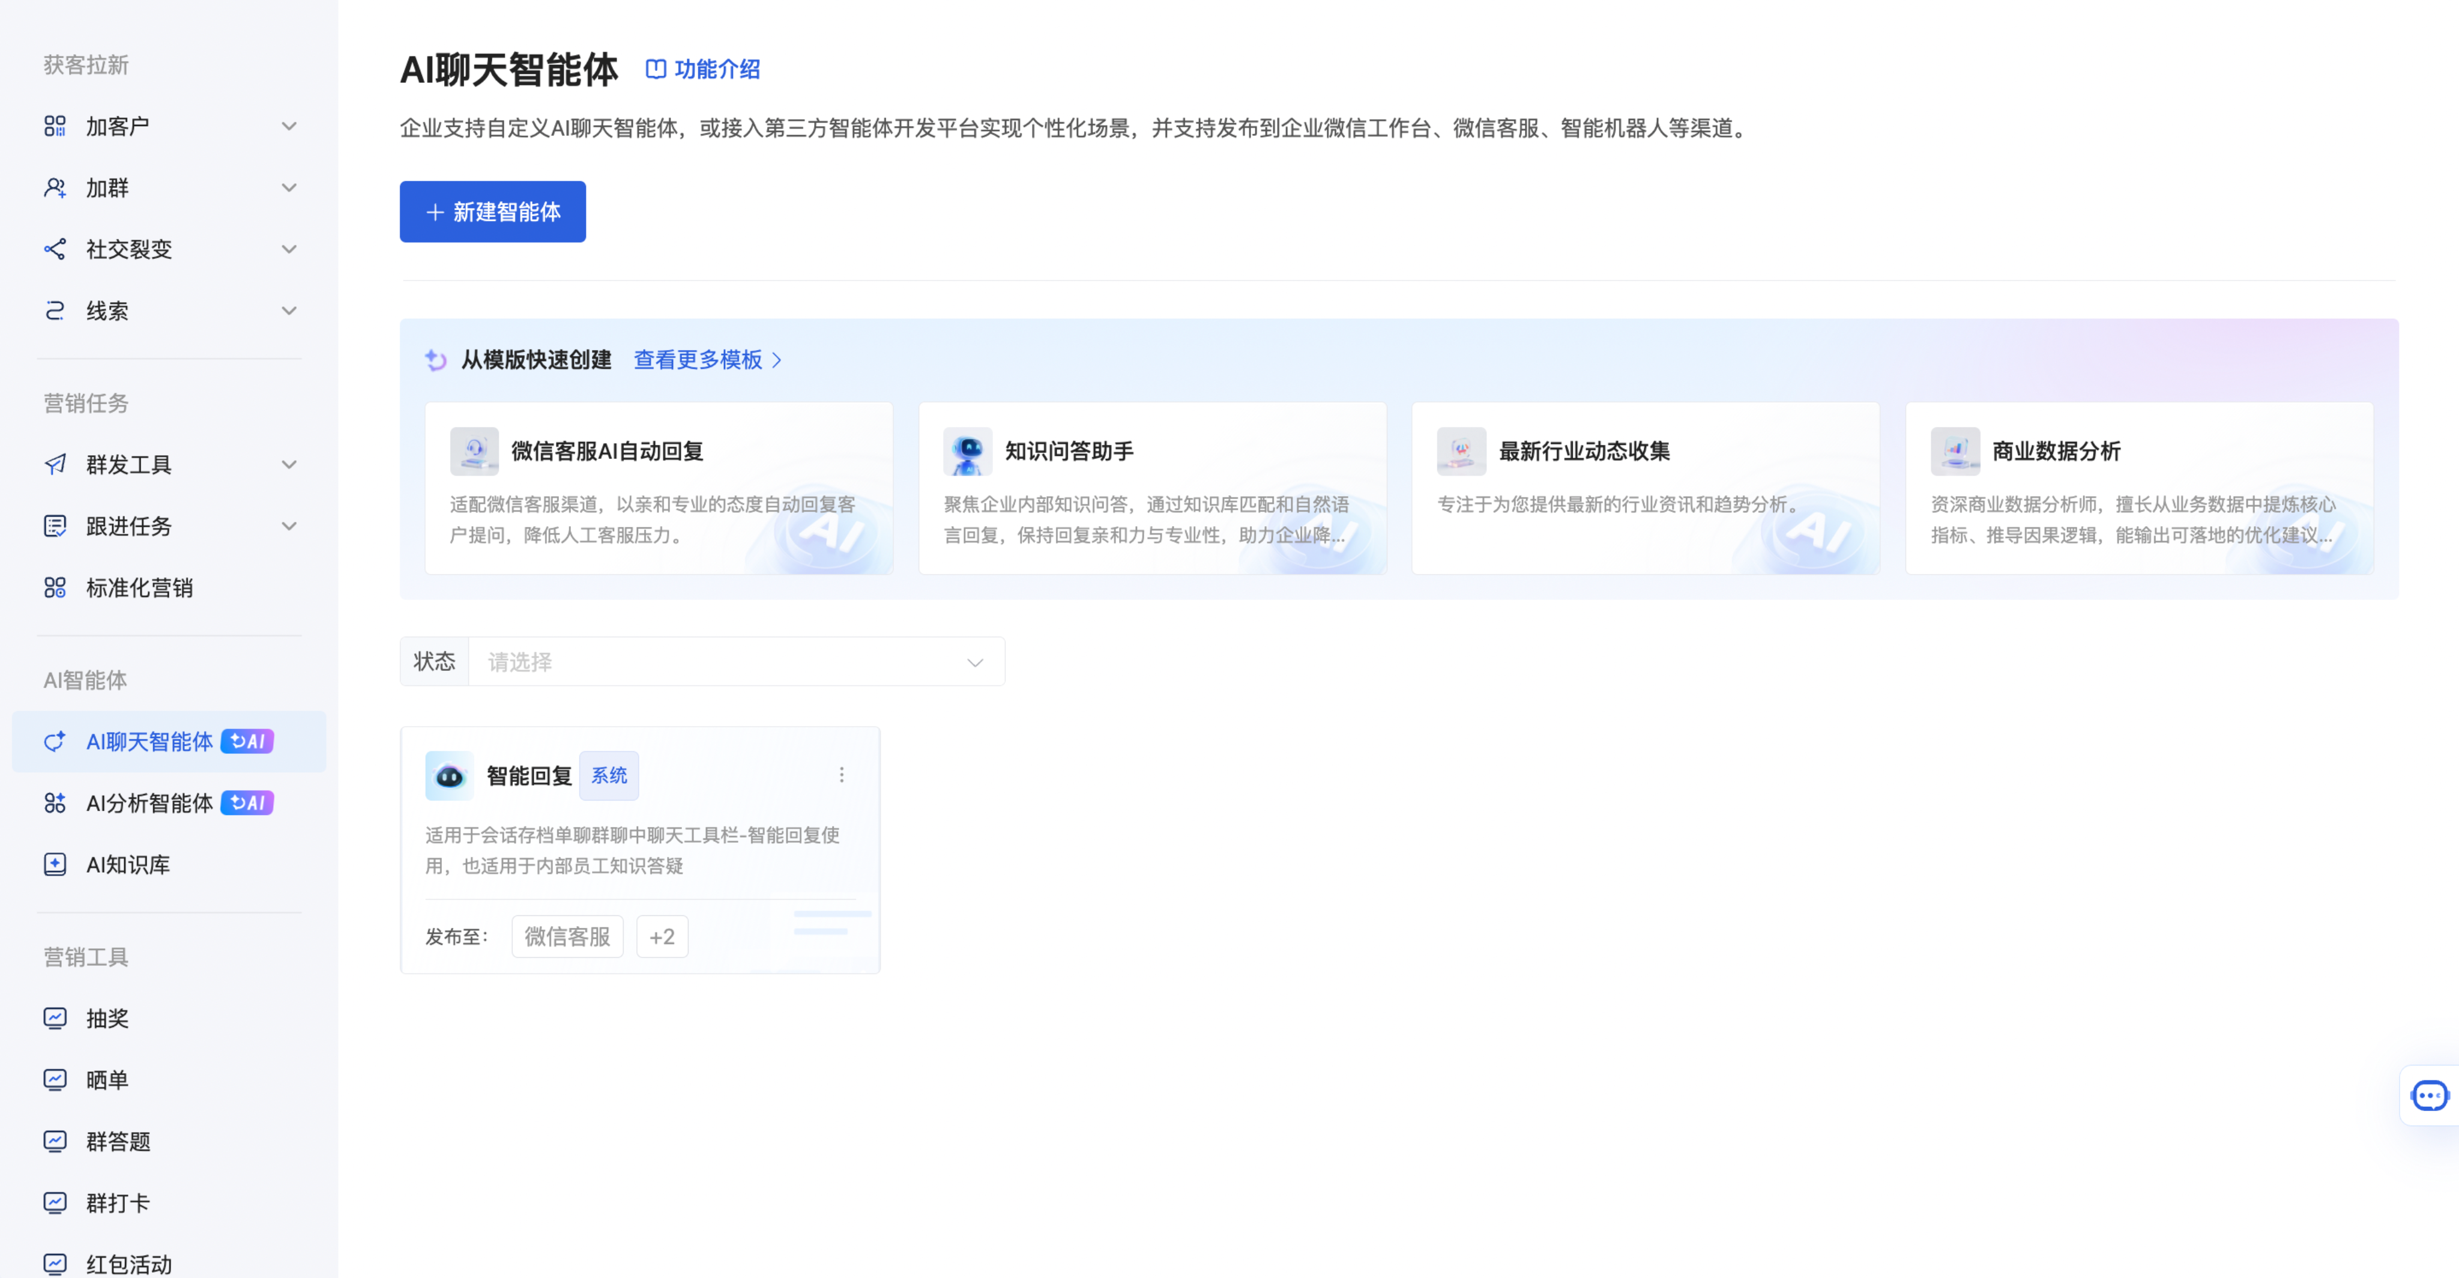
Task: Select AI聊天智能体 in the sidebar
Action: tap(169, 742)
